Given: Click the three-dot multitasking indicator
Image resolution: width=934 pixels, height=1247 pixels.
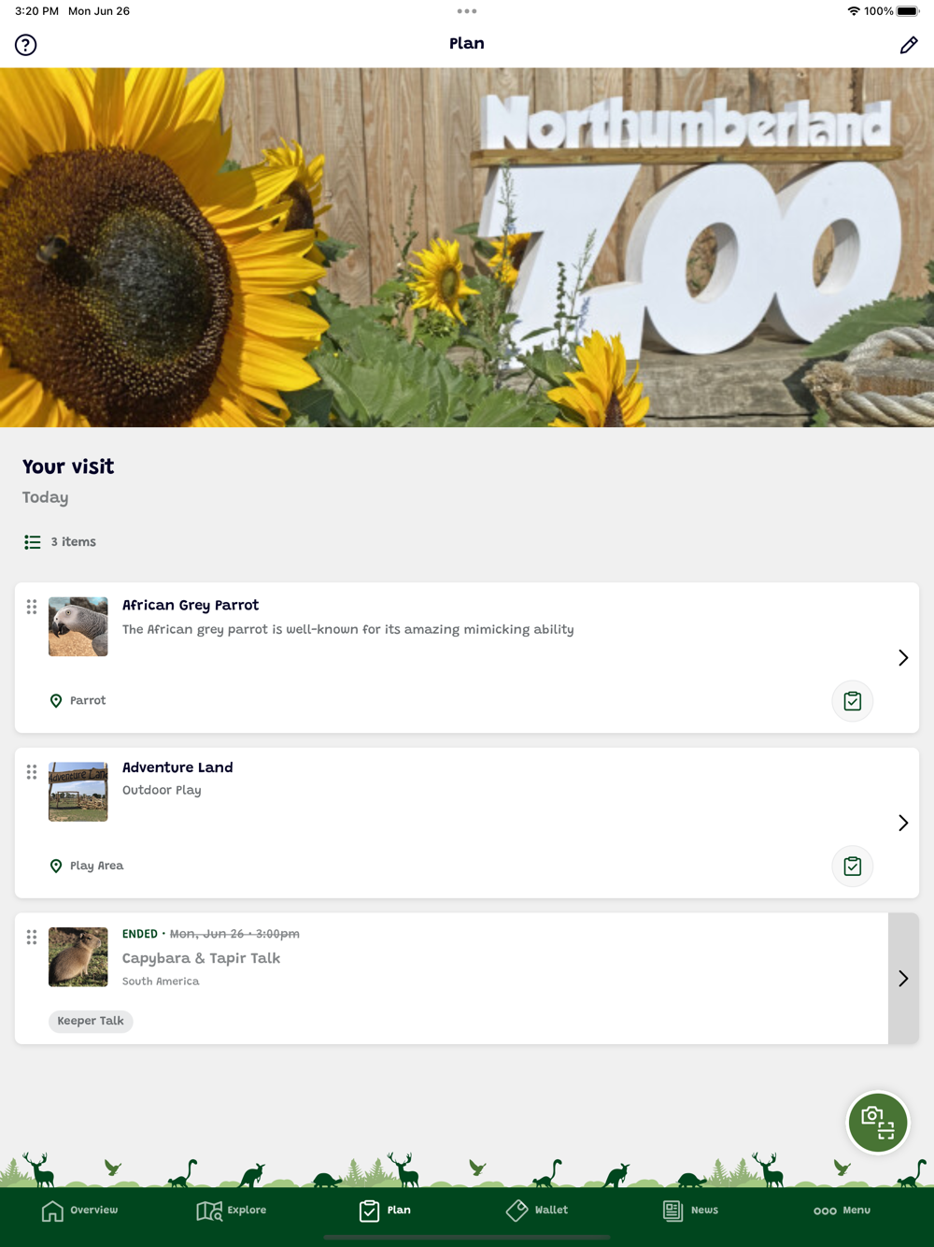Looking at the screenshot, I should click(x=467, y=11).
